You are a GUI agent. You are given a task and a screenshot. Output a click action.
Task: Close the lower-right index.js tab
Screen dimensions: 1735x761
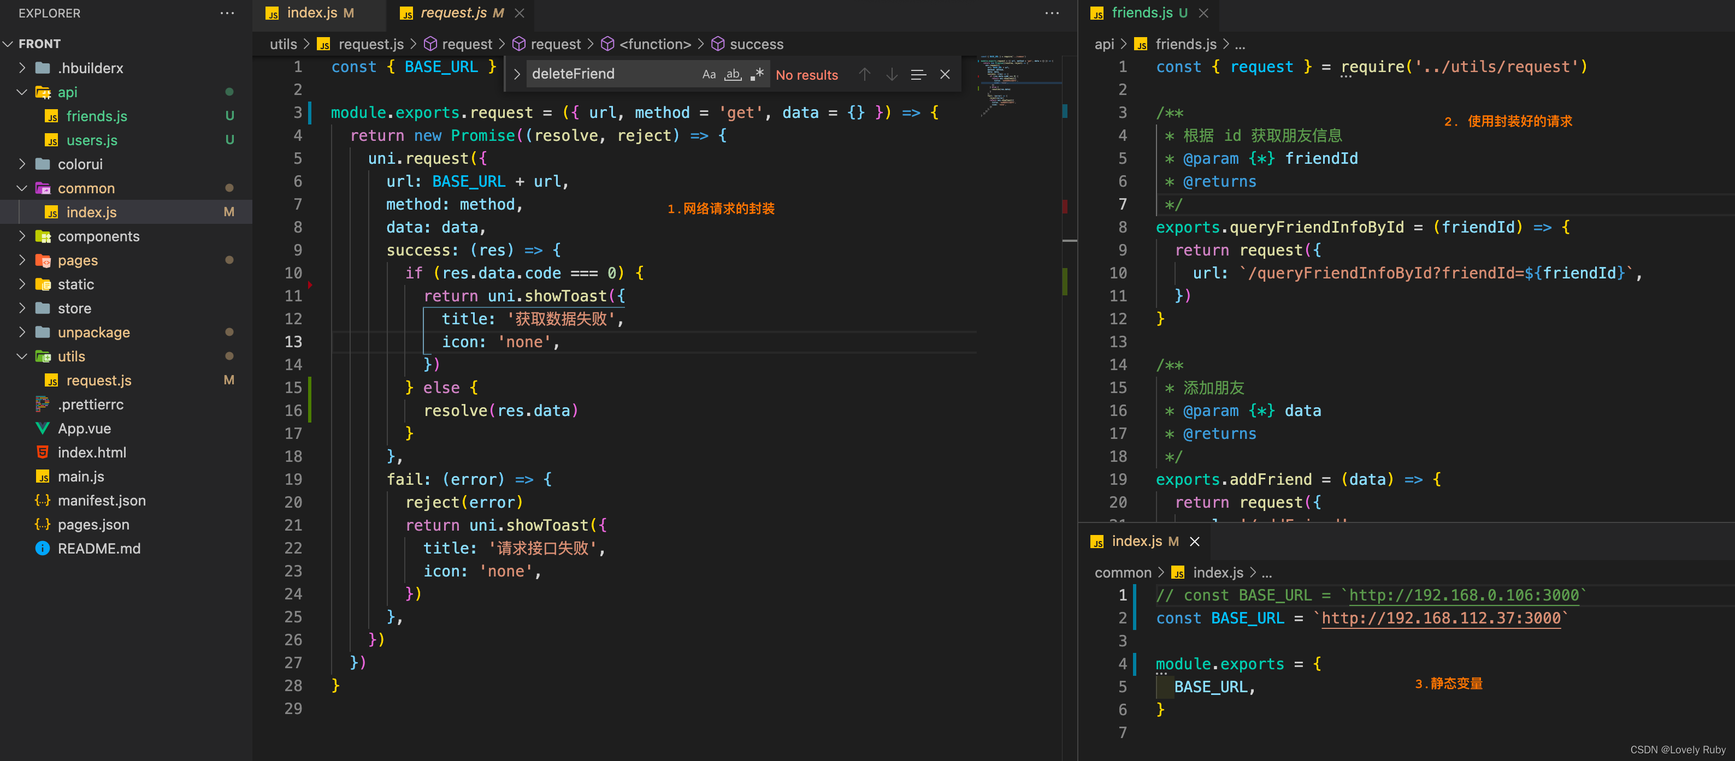[x=1194, y=541]
